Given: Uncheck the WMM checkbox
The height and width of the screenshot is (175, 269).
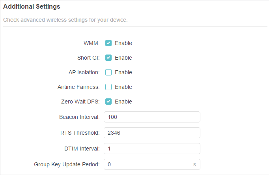Looking at the screenshot, I should click(108, 43).
